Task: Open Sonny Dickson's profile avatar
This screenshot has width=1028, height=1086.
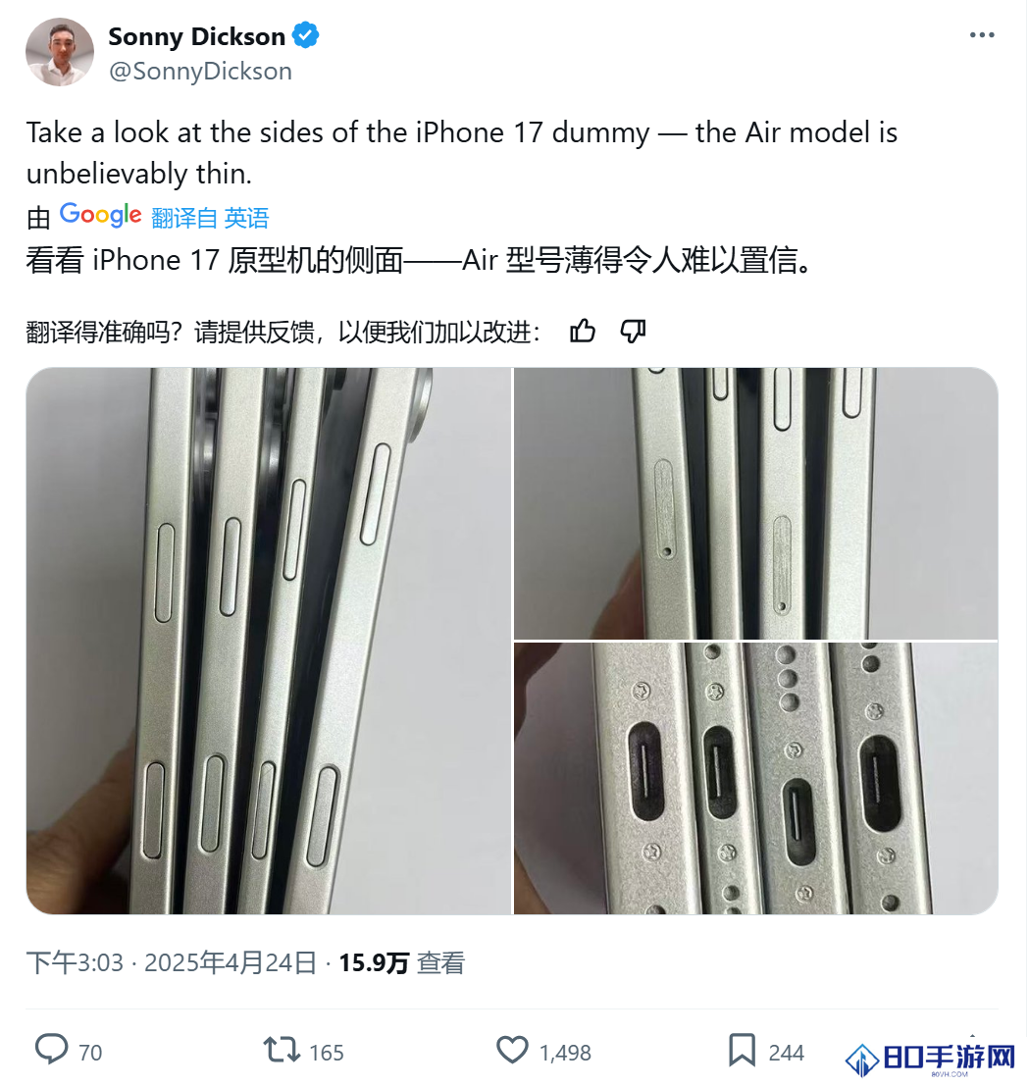Action: 60,52
